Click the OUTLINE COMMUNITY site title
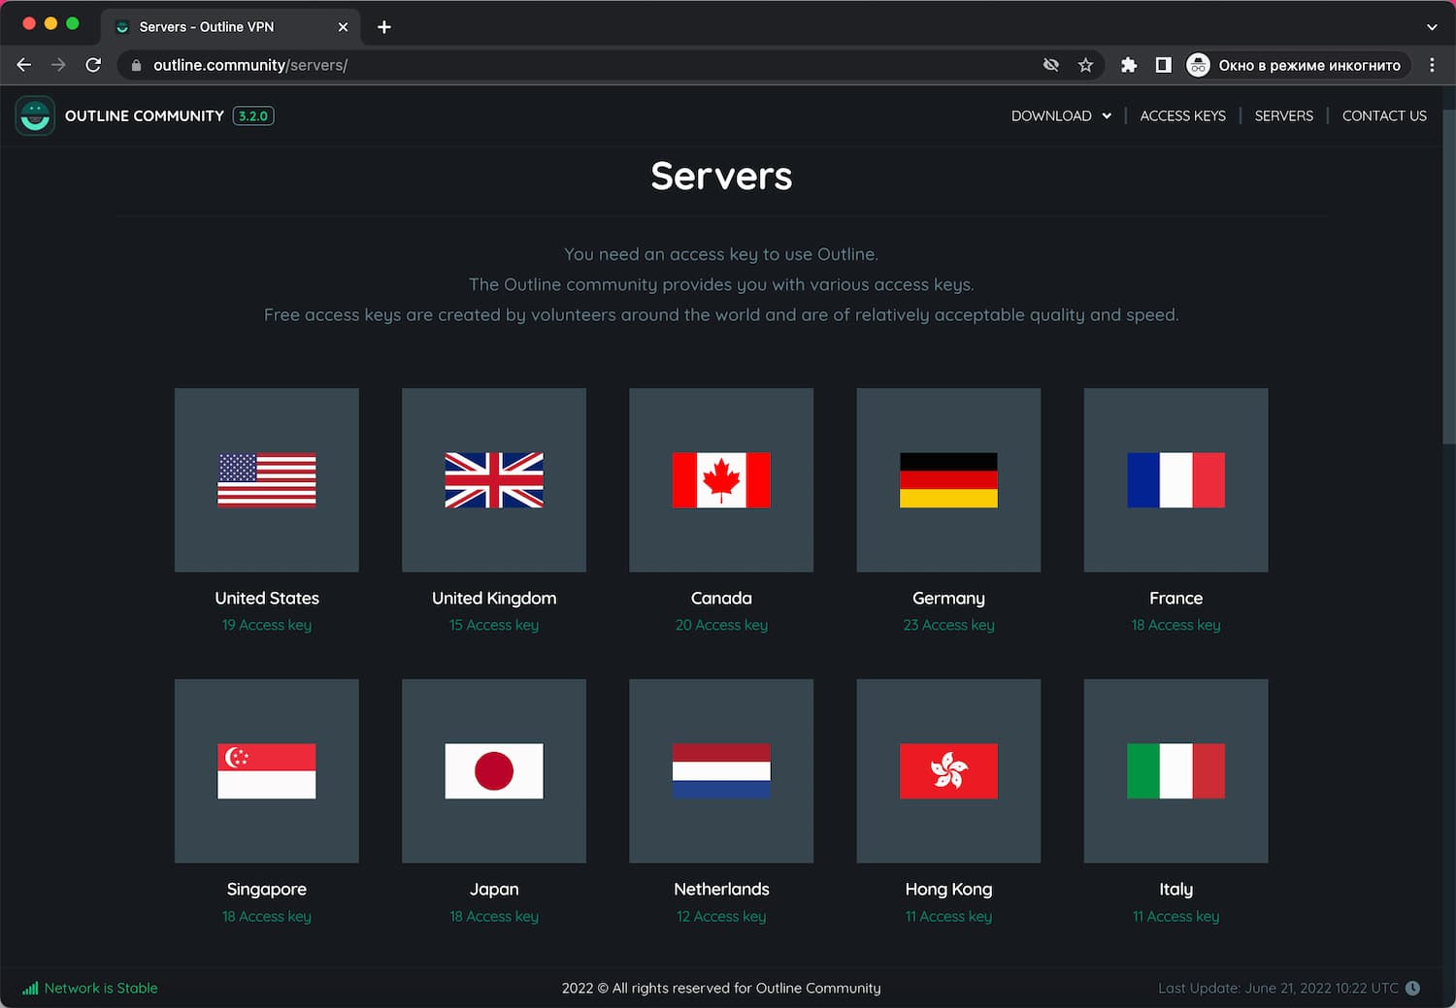 point(145,115)
